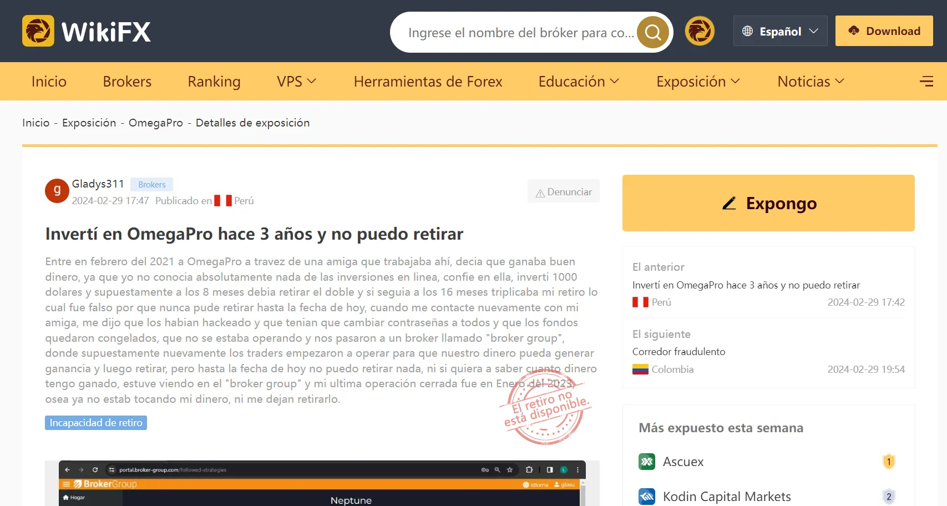Open the round lion profile icon
The height and width of the screenshot is (506, 947).
coord(700,31)
